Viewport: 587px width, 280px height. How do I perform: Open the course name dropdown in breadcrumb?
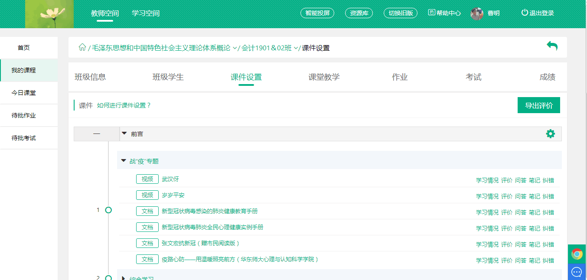pyautogui.click(x=235, y=48)
